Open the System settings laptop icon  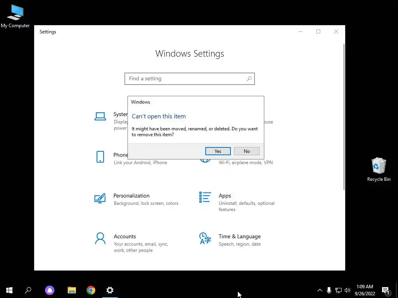tap(100, 116)
